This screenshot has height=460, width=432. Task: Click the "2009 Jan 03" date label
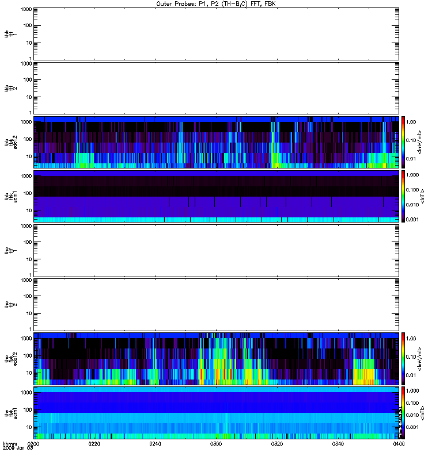[x=18, y=448]
